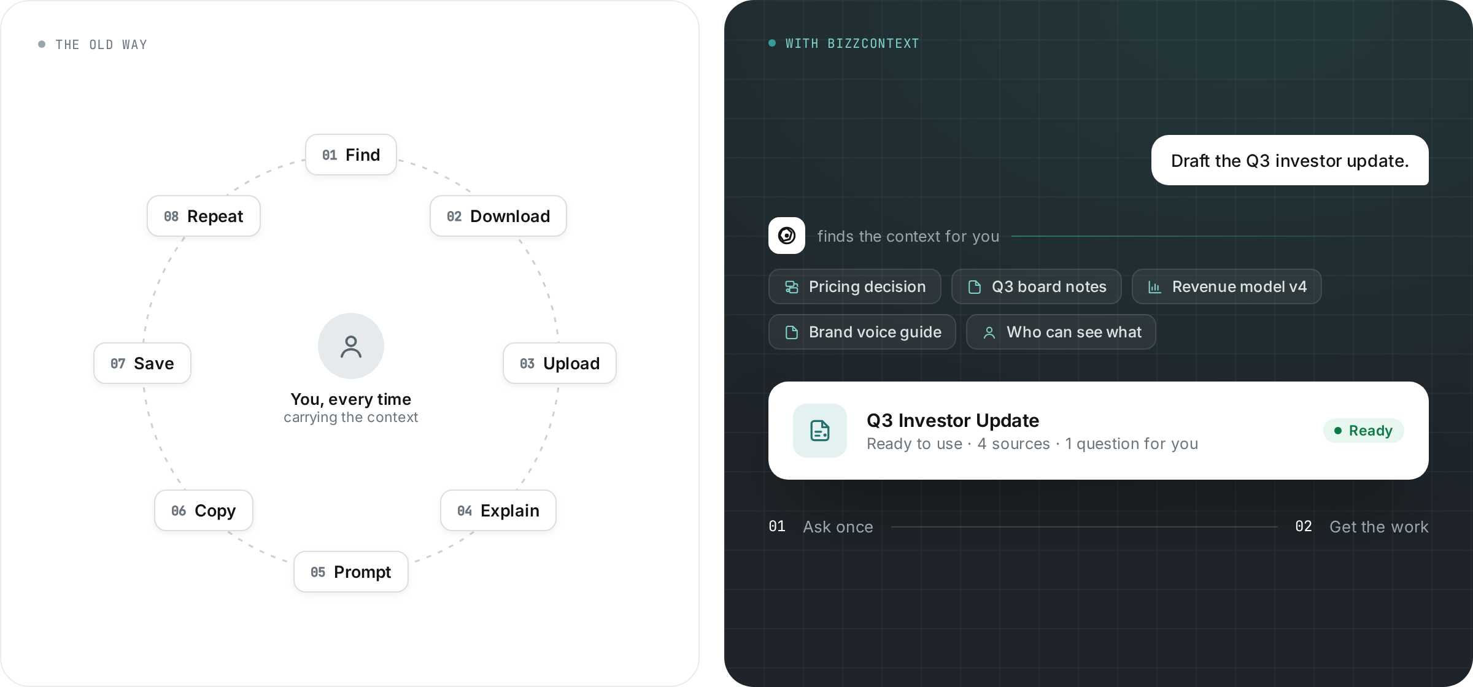Viewport: 1473px width, 687px height.
Task: Open the Q3 board notes source chip
Action: [x=1037, y=286]
